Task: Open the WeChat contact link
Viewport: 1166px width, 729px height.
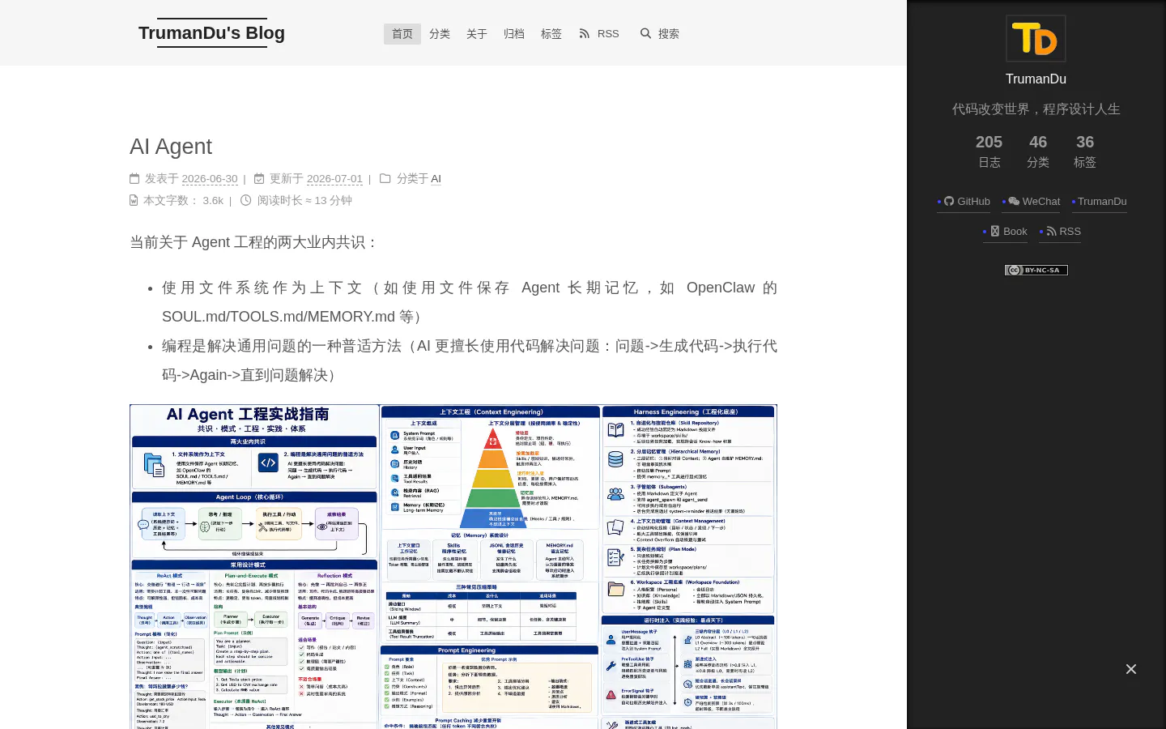Action: (x=1031, y=202)
